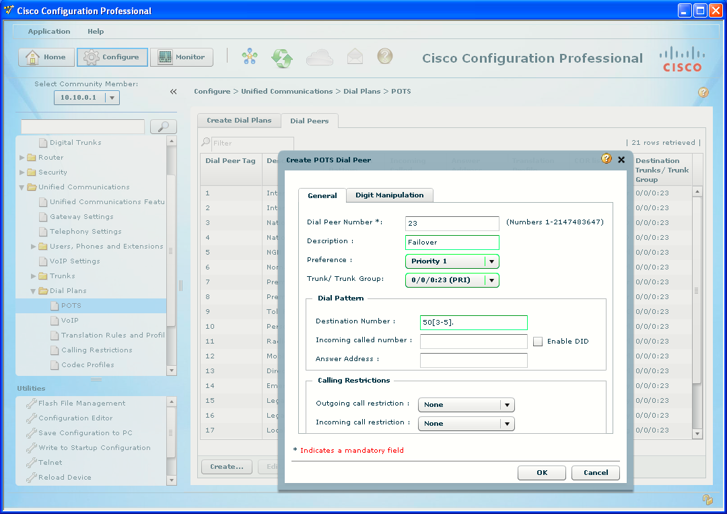Viewport: 727px width, 514px height.
Task: Click OK to save dial peer
Action: tap(541, 473)
